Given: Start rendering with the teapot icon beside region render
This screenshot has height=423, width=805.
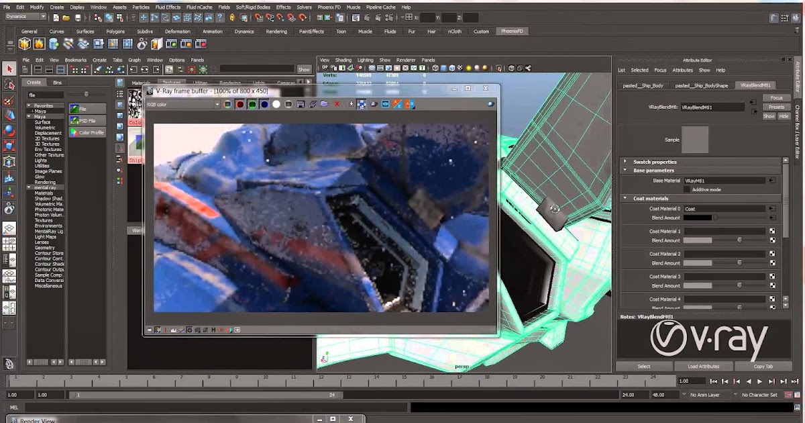Looking at the screenshot, I should pyautogui.click(x=373, y=104).
